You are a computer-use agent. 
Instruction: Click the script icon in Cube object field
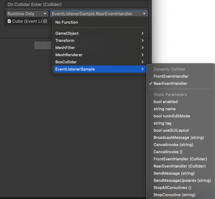pos(9,21)
